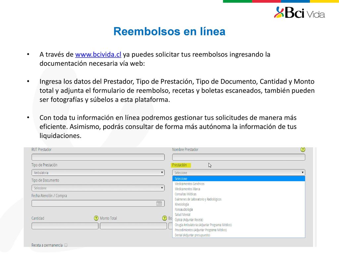339x254 pixels.
Task: Focus the RUT Prestador input field
Action: 98,157
